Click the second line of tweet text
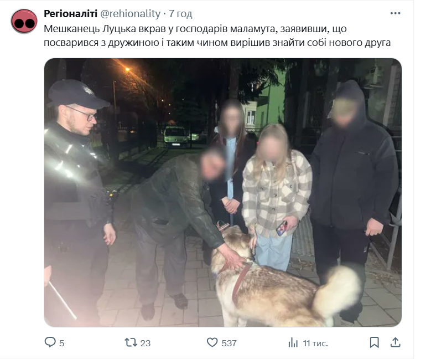Screen dimensions: 431x359 tap(217, 43)
